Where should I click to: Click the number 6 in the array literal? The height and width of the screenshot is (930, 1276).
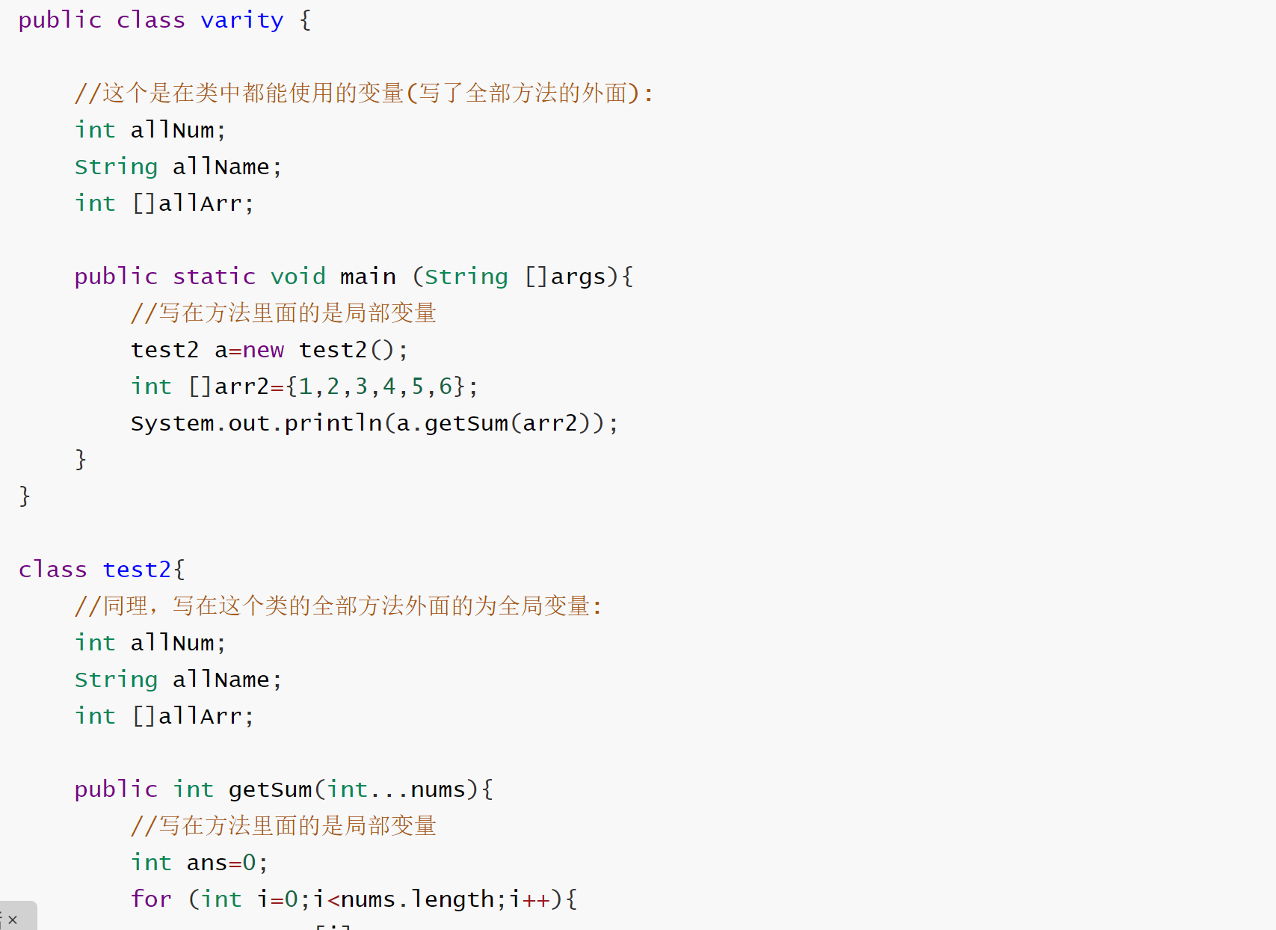coord(446,387)
